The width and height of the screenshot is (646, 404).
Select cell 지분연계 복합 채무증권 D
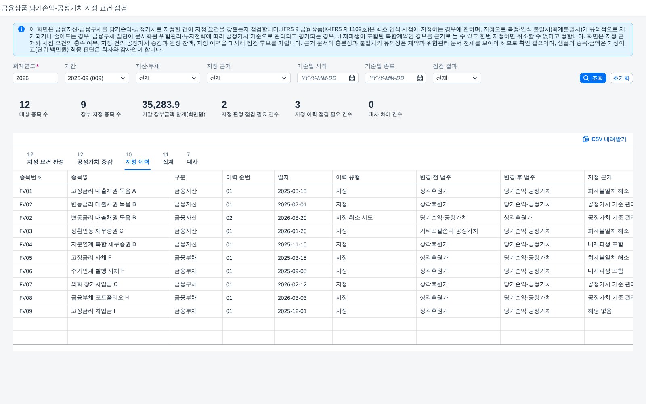pos(120,244)
